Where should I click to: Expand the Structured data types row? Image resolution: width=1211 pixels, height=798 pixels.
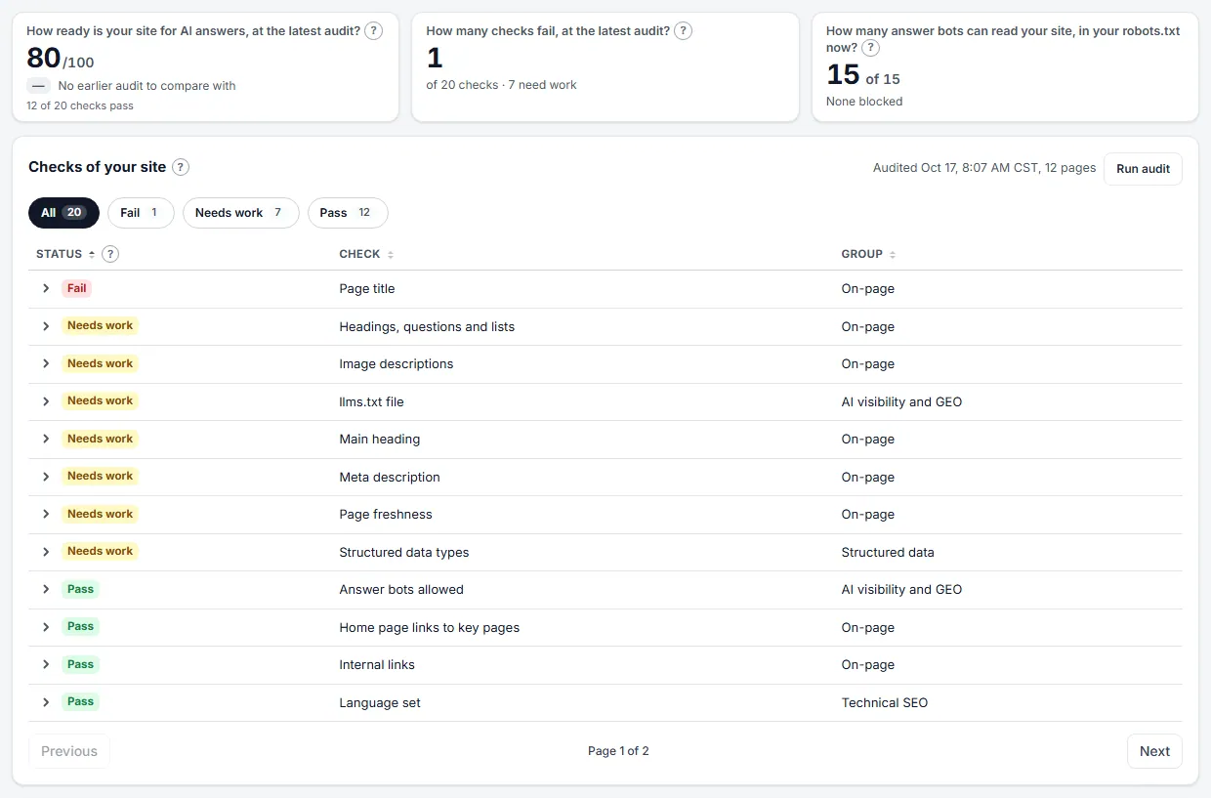[46, 552]
